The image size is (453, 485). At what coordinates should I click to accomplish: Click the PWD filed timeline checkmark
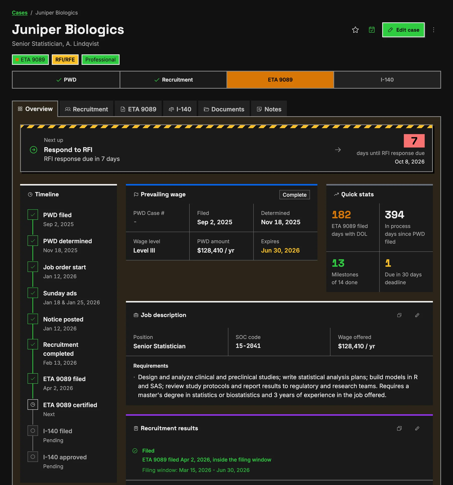[x=33, y=215]
